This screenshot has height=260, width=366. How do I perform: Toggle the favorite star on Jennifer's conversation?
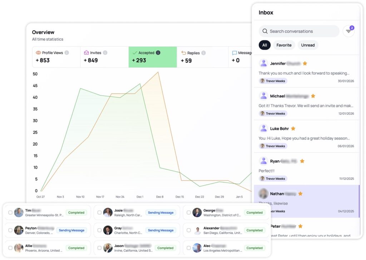pos(305,64)
